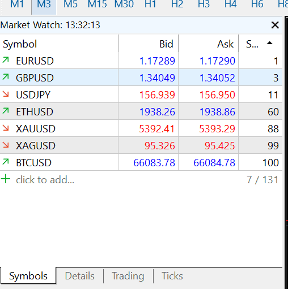288x289 pixels.
Task: Click the red down arrow beside XAGUSD
Action: 6,145
